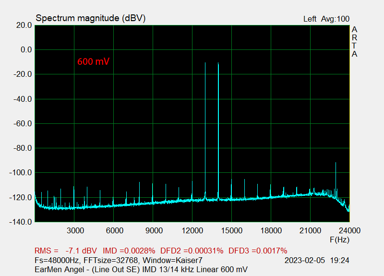The width and height of the screenshot is (384, 276).
Task: Click the 18000 frequency axis label
Action: point(271,230)
